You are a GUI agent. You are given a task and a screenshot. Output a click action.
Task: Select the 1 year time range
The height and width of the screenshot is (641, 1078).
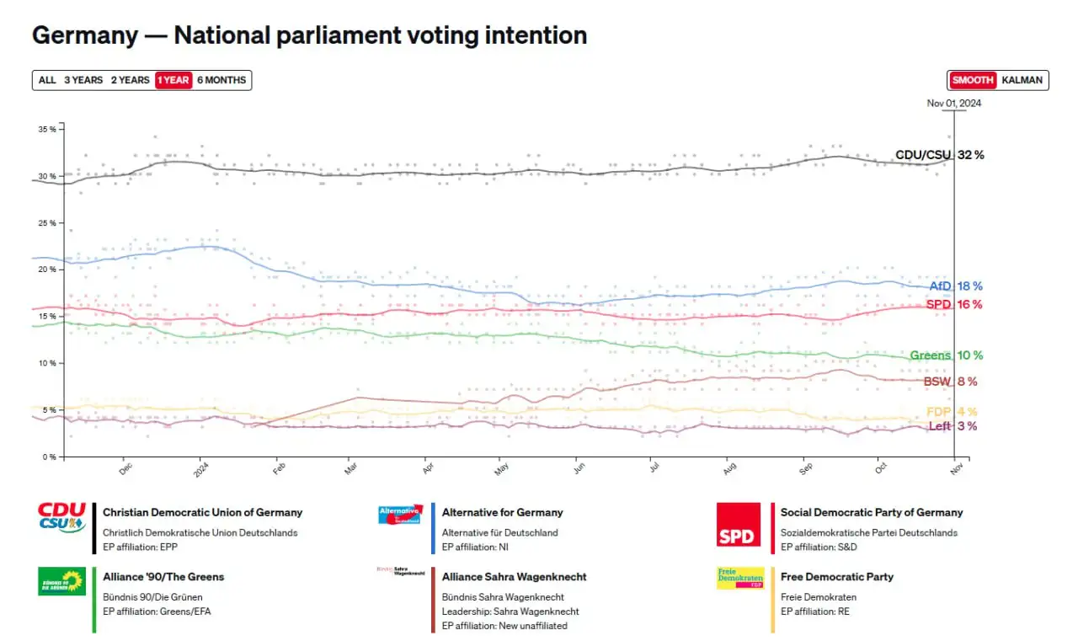(173, 80)
